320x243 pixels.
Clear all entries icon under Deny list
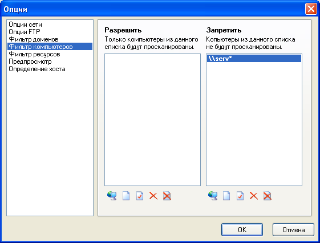coord(268,196)
